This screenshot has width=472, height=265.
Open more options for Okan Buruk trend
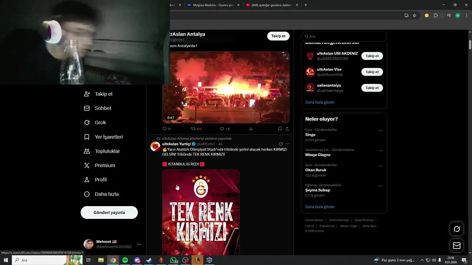click(x=381, y=166)
